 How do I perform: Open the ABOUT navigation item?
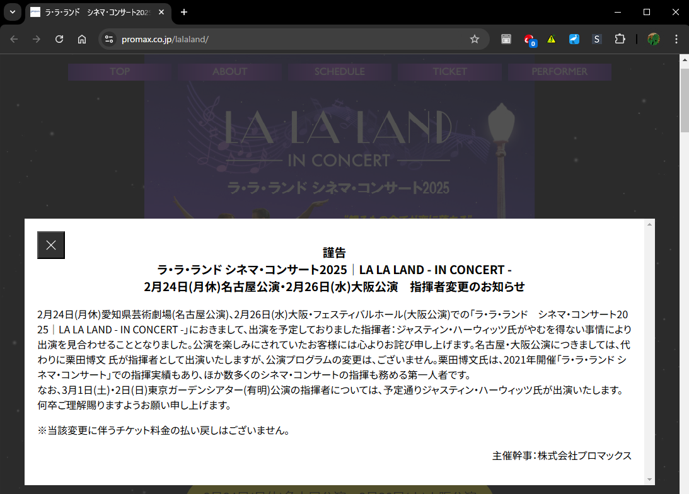[x=230, y=72]
